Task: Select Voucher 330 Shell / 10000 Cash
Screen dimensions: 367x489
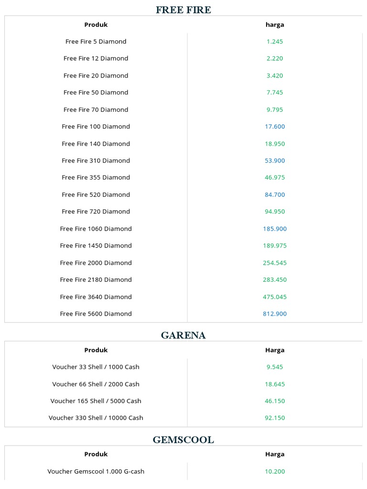Action: [x=96, y=418]
